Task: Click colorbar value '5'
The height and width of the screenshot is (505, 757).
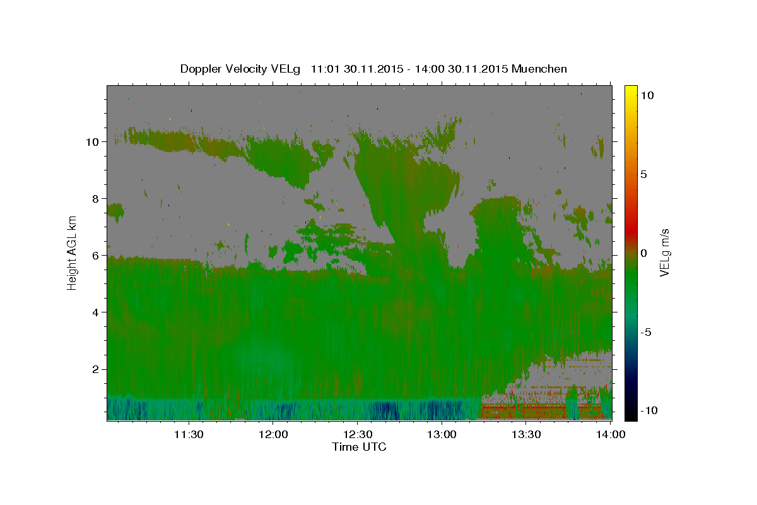Action: pos(643,174)
